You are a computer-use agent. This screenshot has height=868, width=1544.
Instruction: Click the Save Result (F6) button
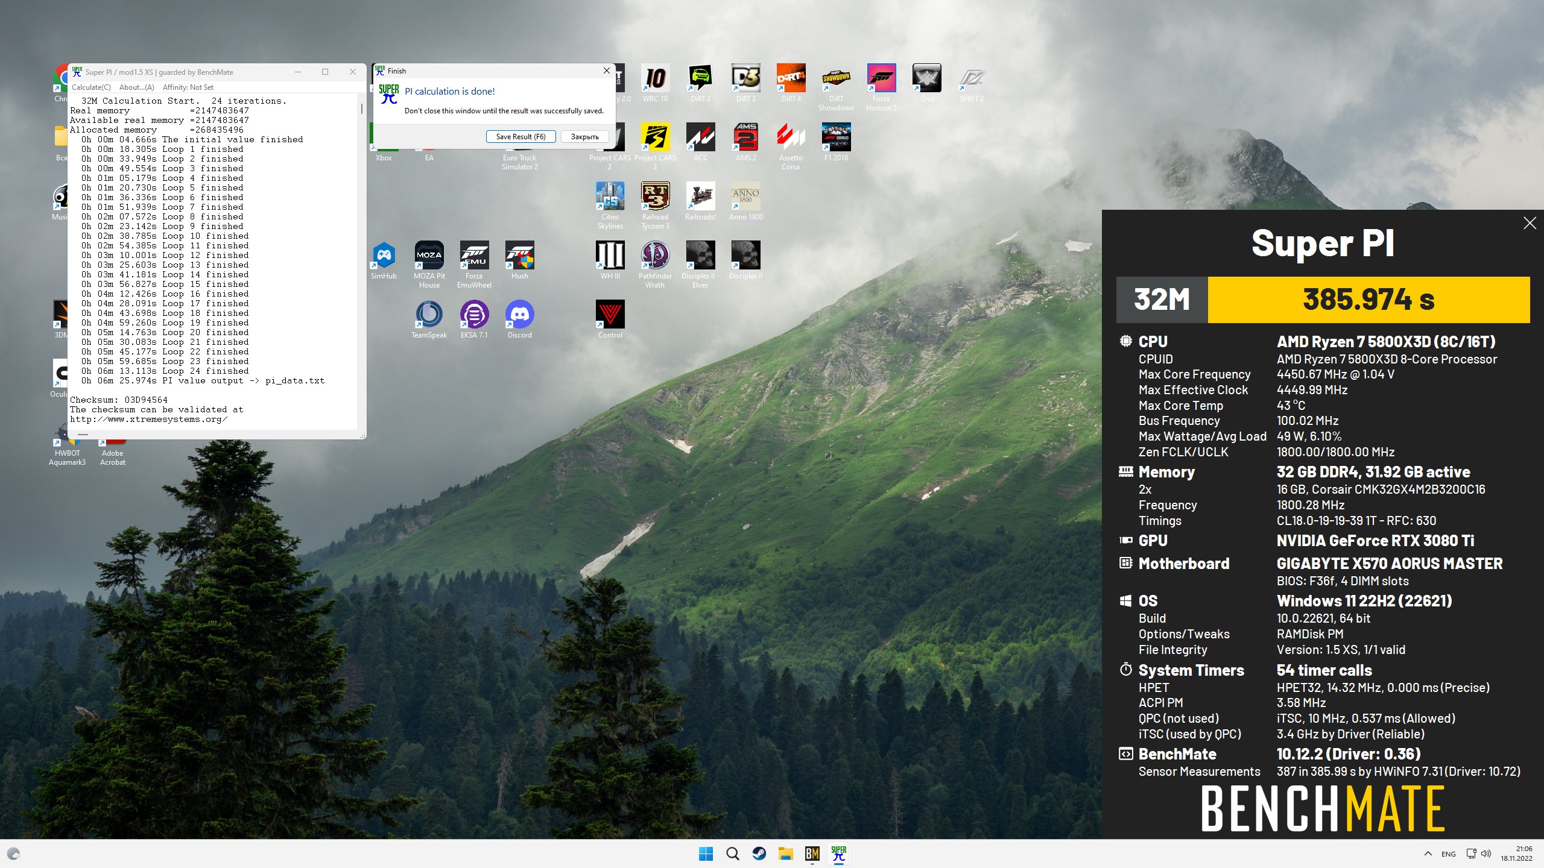520,137
